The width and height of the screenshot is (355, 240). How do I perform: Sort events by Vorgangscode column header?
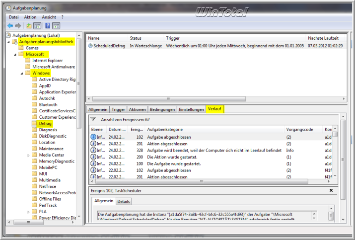pyautogui.click(x=303, y=129)
